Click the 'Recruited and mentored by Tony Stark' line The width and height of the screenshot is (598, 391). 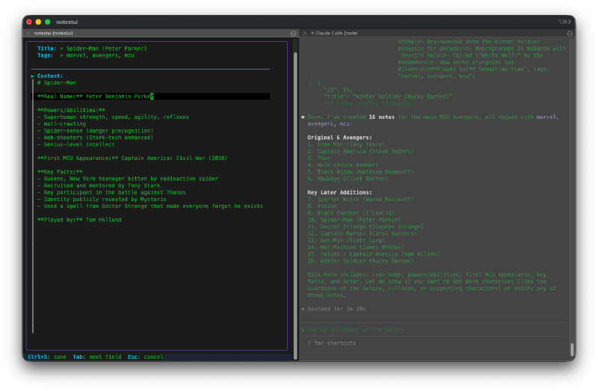[x=99, y=185]
